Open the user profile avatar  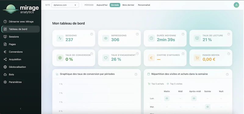[236, 5]
